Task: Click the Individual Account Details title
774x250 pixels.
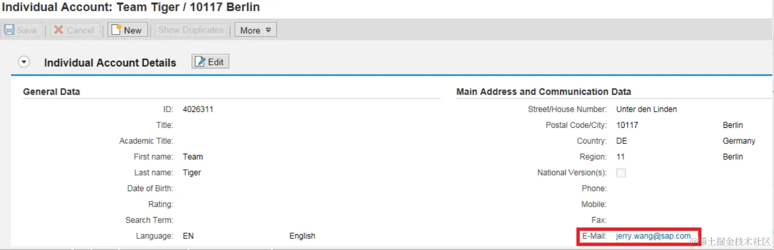Action: click(x=110, y=63)
